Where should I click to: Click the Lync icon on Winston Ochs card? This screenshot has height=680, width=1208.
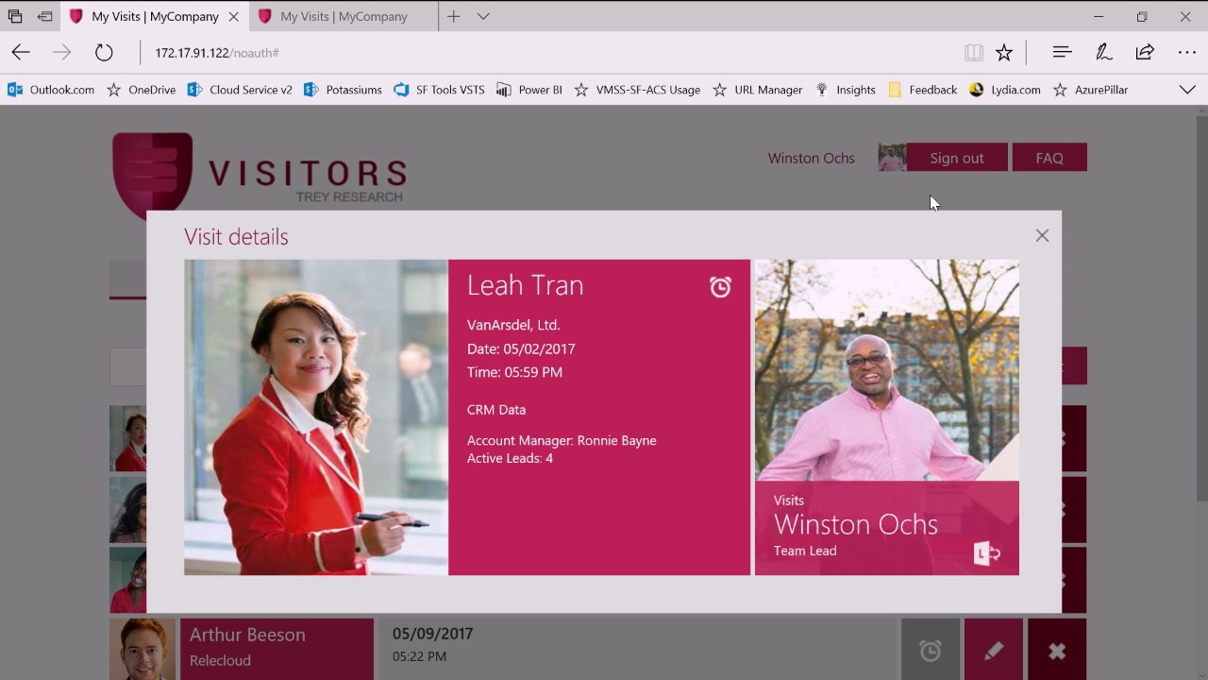pos(986,552)
